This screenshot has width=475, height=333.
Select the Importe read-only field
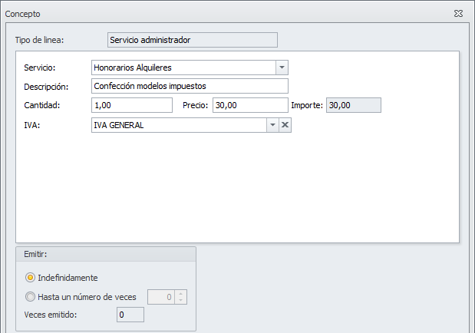[x=353, y=105]
